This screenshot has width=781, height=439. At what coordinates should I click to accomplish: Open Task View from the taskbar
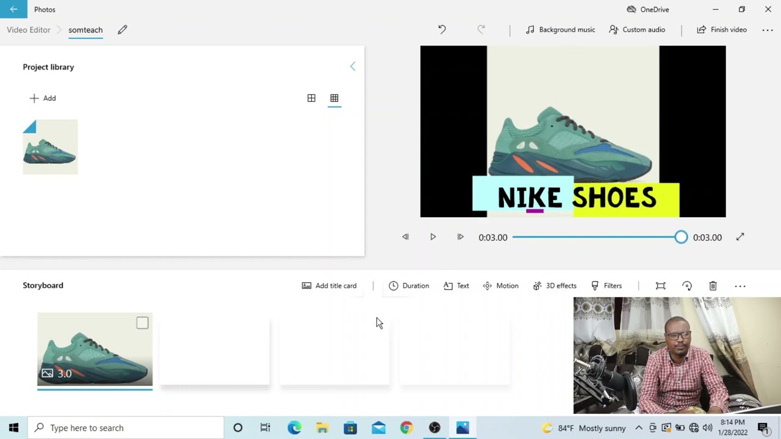click(x=265, y=427)
